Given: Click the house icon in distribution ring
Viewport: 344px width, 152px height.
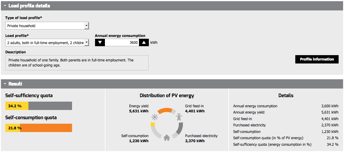Looking at the screenshot, I should click(x=167, y=138).
